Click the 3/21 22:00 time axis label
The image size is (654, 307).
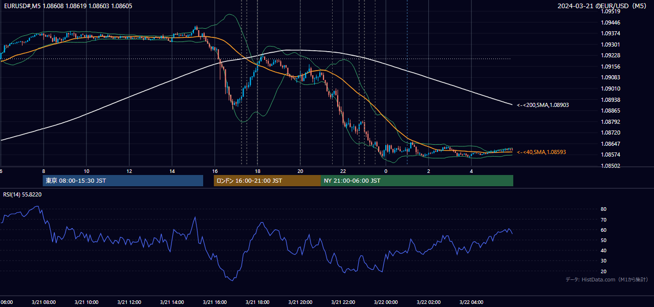pos(343,302)
